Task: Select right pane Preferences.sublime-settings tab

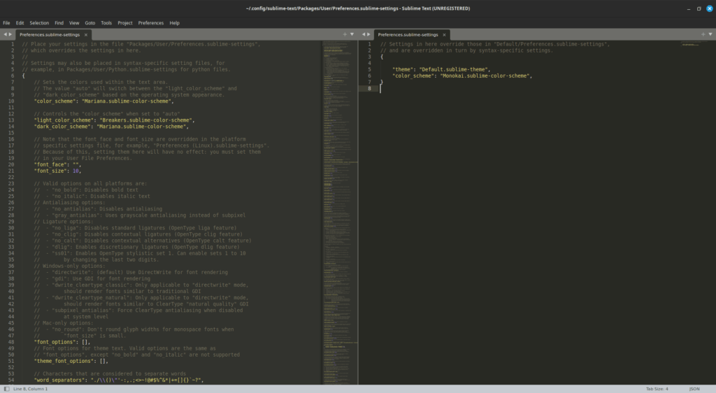Action: tap(408, 35)
